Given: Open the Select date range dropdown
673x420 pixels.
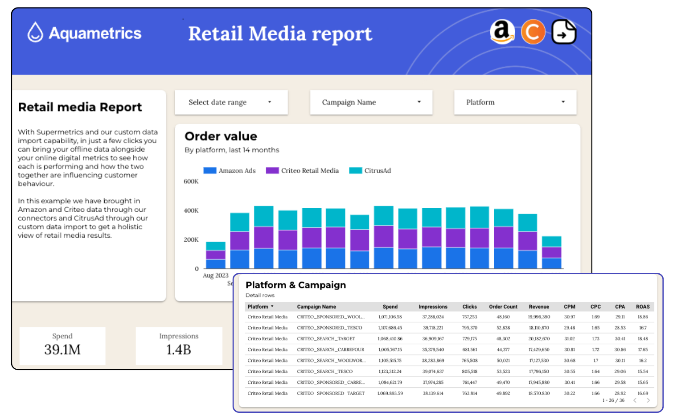Looking at the screenshot, I should coord(231,102).
